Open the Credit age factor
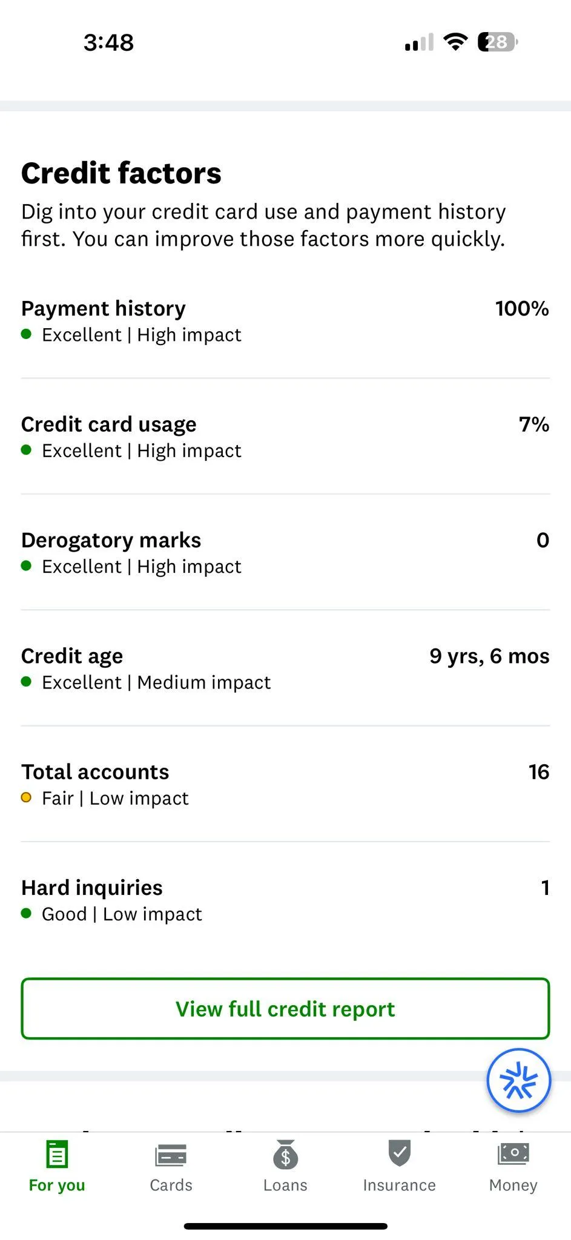571x1240 pixels. [x=285, y=668]
